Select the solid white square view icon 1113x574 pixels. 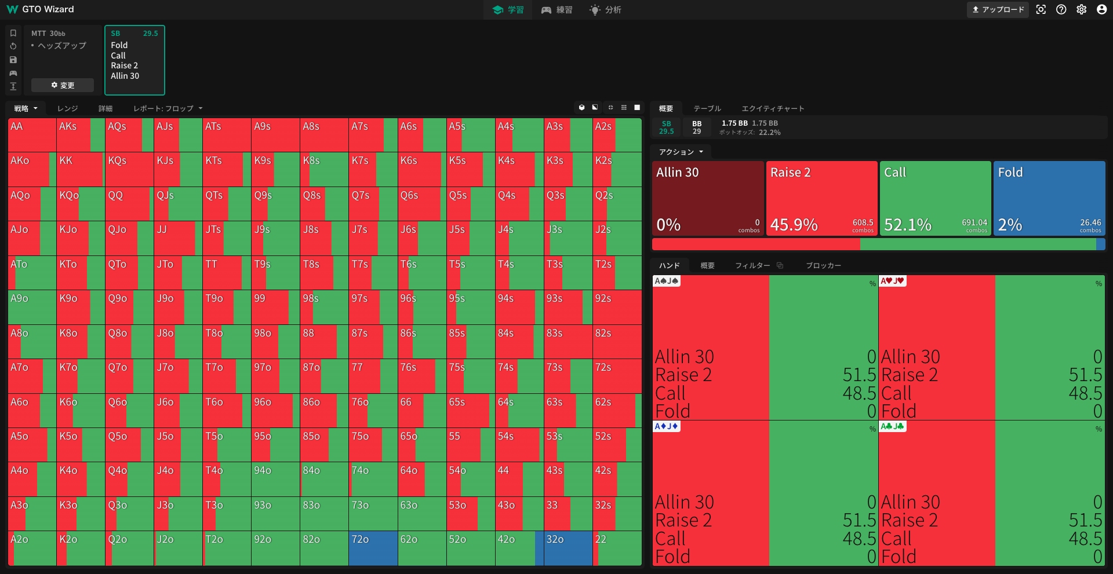tap(637, 107)
